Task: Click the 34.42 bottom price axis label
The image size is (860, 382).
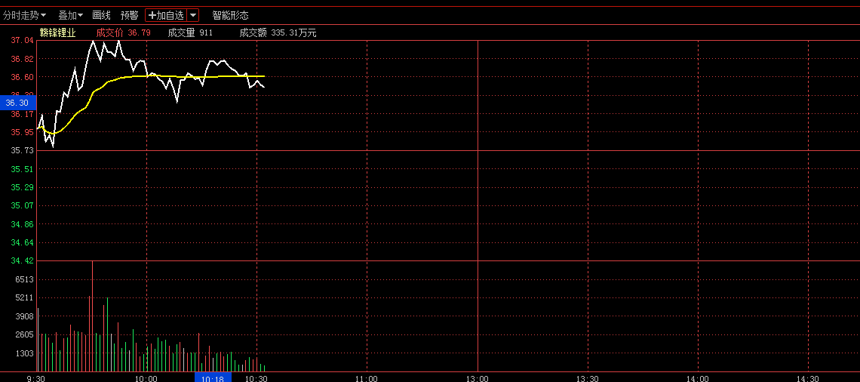Action: (23, 261)
